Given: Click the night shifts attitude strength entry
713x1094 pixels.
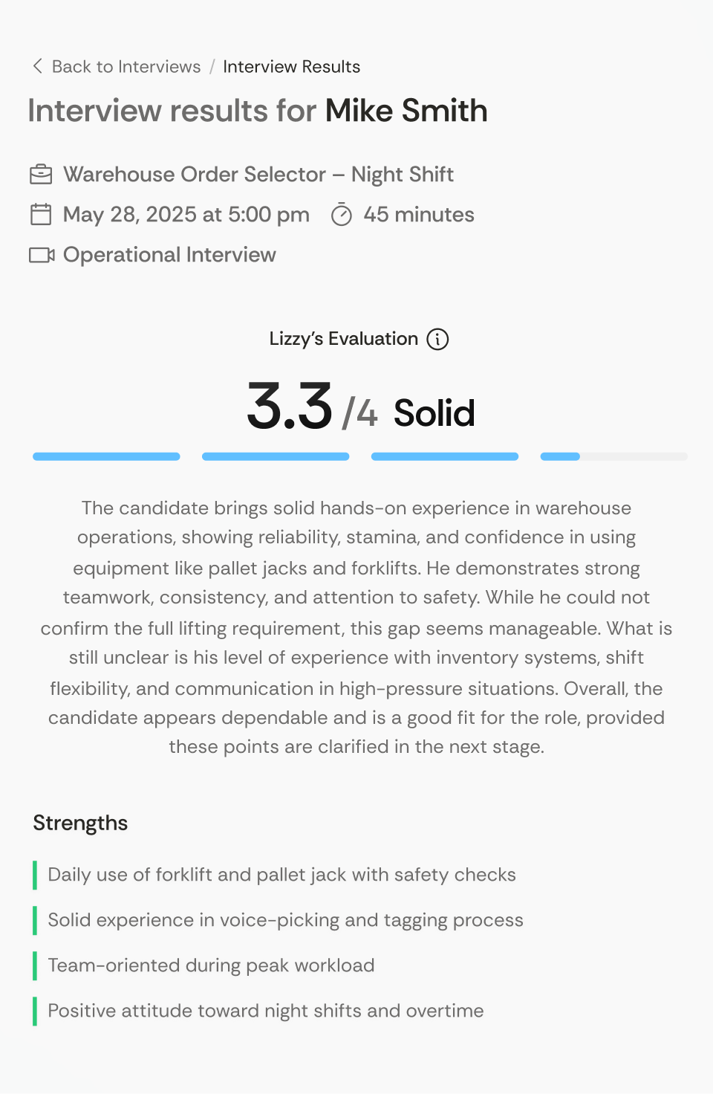Looking at the screenshot, I should (x=265, y=1011).
